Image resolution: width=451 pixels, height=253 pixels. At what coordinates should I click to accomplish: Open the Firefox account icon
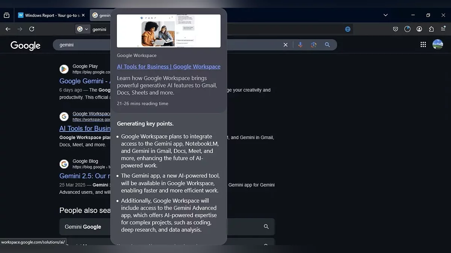point(419,29)
